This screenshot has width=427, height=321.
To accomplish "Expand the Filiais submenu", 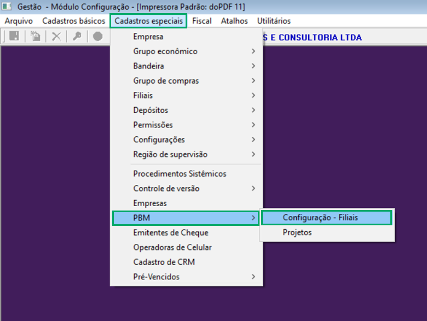I will tap(186, 95).
